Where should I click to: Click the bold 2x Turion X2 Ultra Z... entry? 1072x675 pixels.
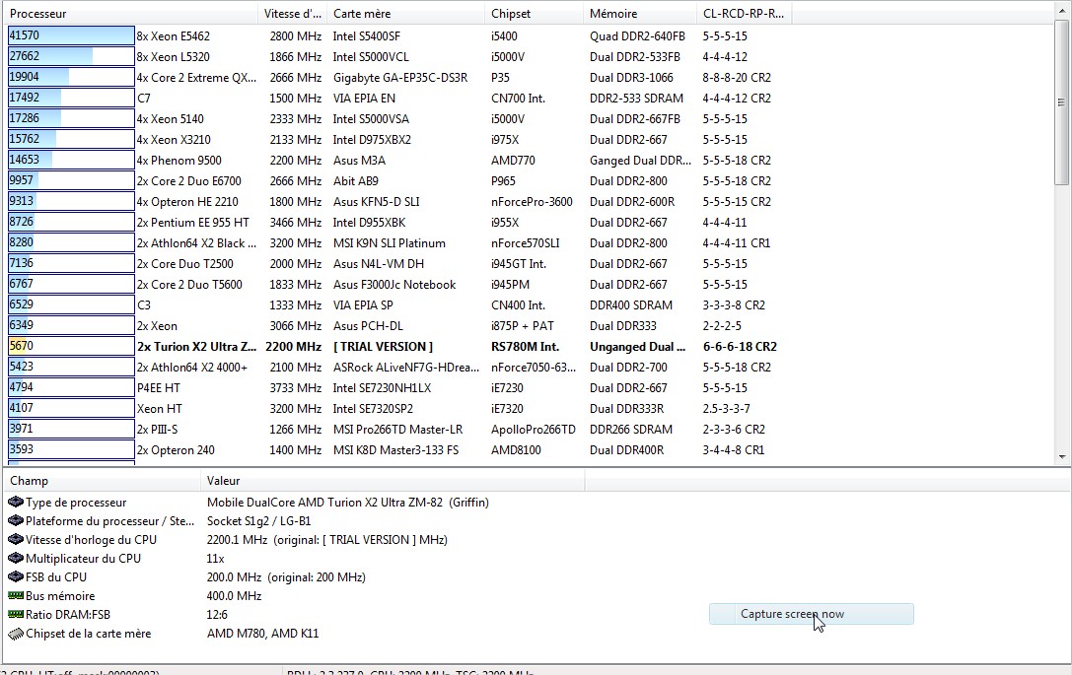tap(197, 347)
